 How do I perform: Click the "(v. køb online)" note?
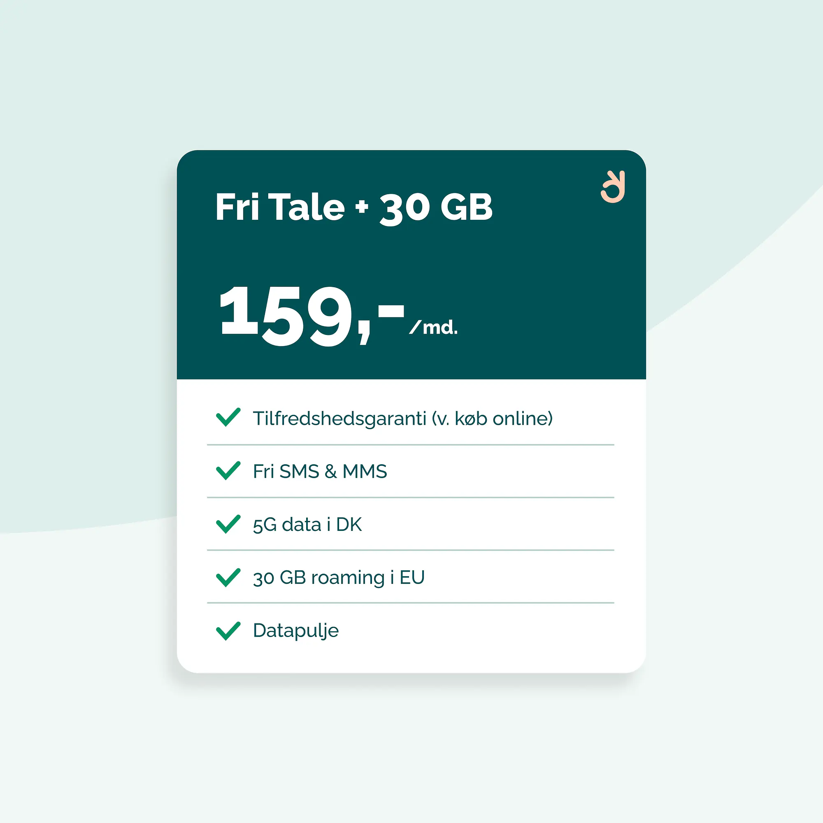coord(492,419)
